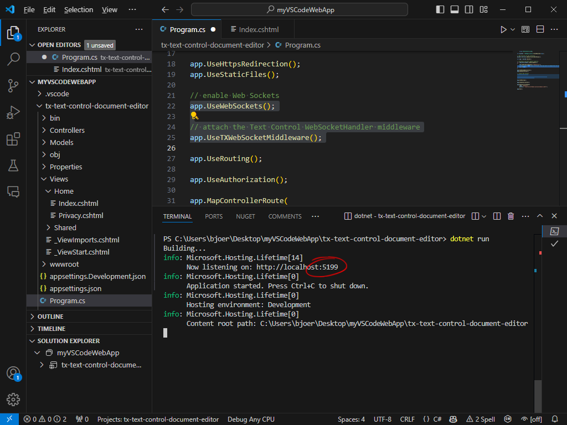The height and width of the screenshot is (425, 567).
Task: Close the terminal panel
Action: click(554, 216)
